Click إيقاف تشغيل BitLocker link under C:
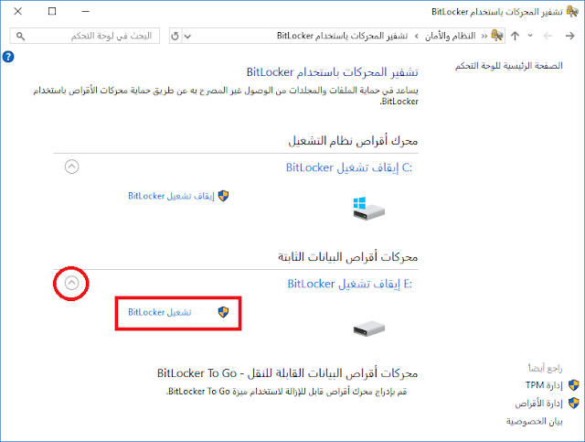 pos(171,196)
